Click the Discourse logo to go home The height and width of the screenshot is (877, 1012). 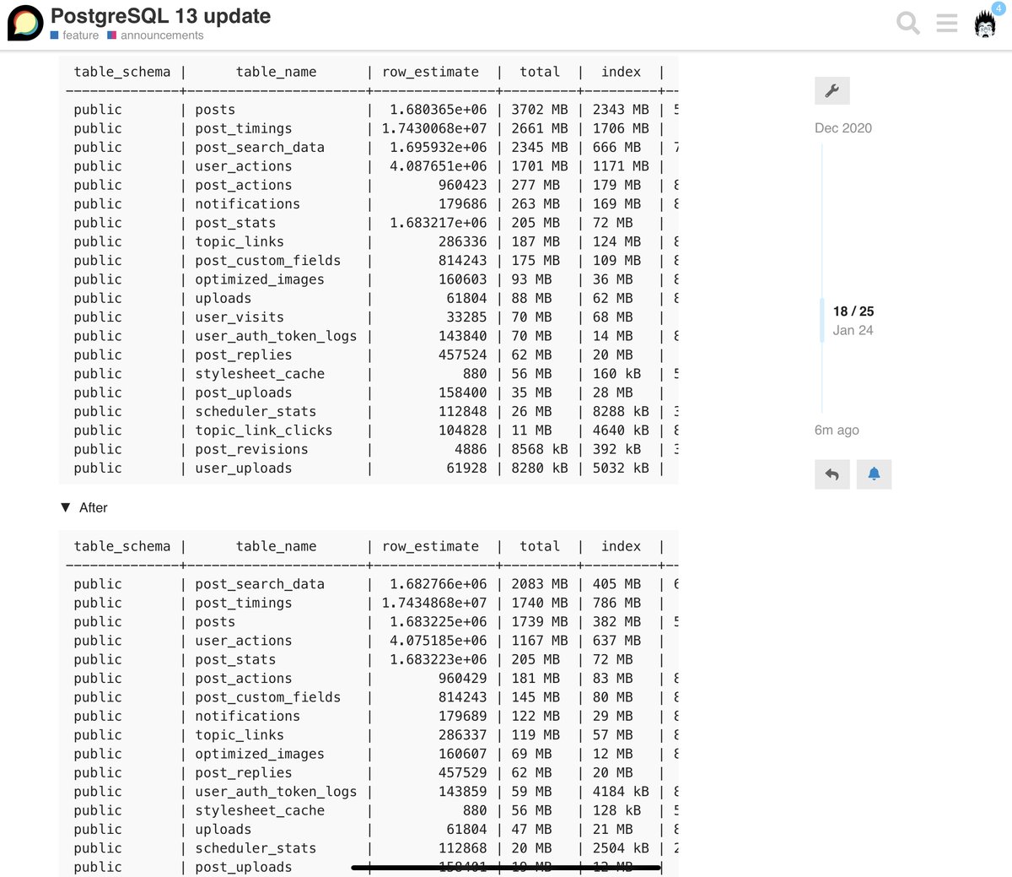tap(25, 23)
